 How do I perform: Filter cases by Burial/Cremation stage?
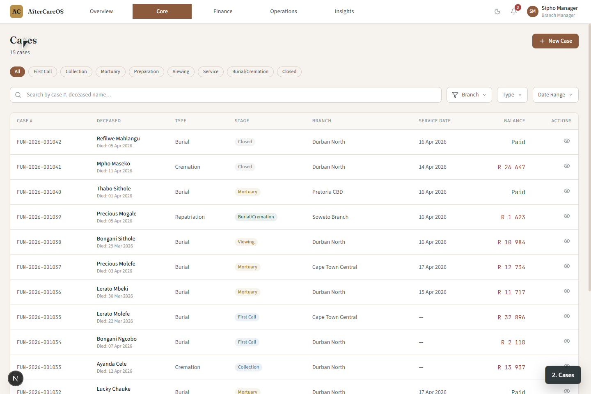(x=250, y=71)
